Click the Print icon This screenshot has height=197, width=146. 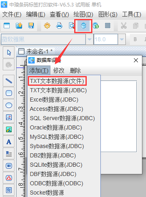click(x=59, y=25)
